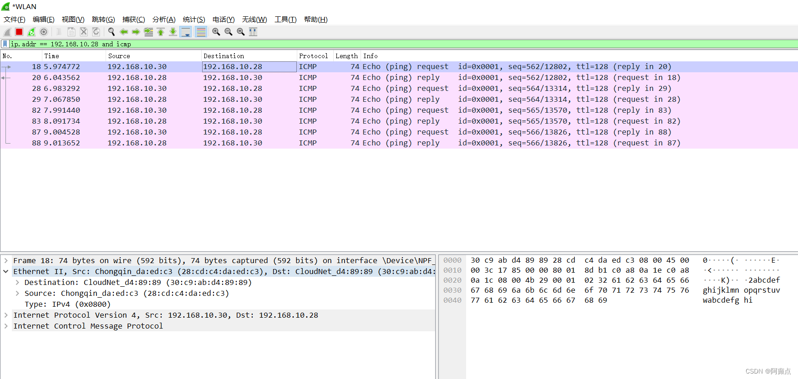This screenshot has width=798, height=379.
Task: Sort packets by the Destination column header
Action: pyautogui.click(x=249, y=56)
